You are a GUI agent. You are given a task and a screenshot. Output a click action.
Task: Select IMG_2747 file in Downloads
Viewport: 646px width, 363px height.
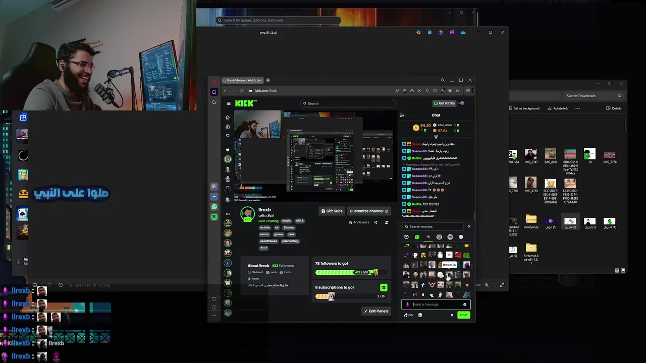click(530, 156)
